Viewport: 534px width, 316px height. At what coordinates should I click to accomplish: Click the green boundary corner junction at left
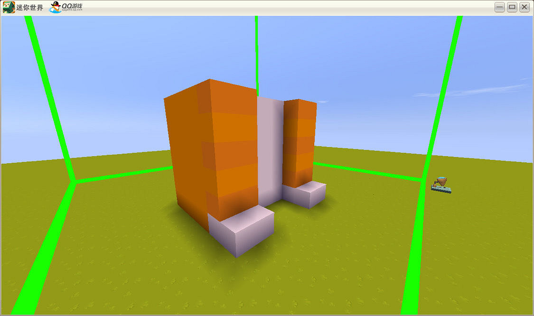click(x=74, y=181)
